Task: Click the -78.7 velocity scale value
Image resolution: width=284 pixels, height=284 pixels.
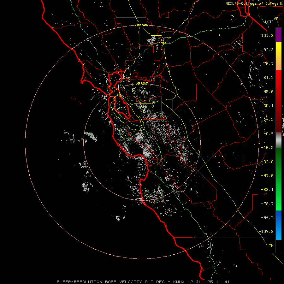Action: coord(267,204)
